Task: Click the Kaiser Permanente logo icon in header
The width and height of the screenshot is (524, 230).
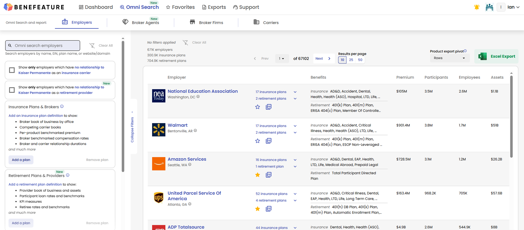Action: point(489,7)
